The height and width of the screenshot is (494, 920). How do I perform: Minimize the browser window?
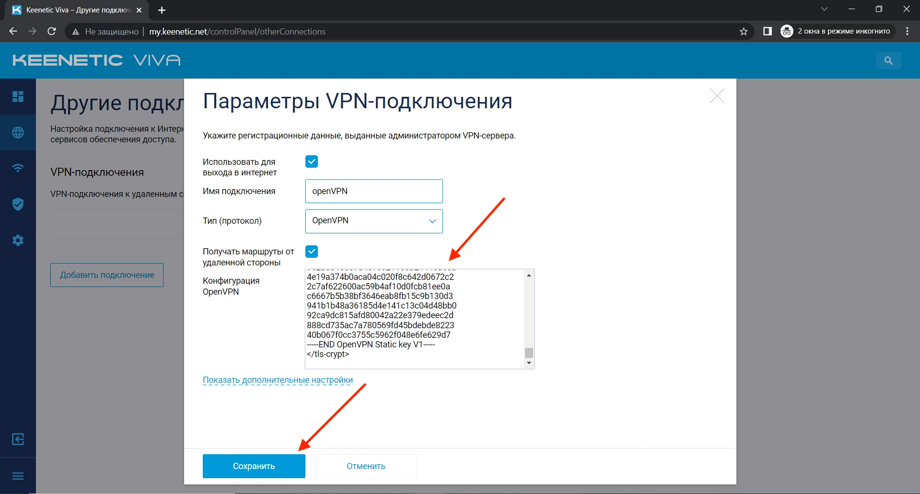click(851, 9)
